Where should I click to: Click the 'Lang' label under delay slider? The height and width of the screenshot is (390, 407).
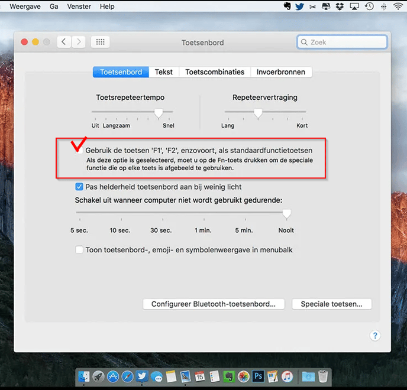click(x=228, y=125)
